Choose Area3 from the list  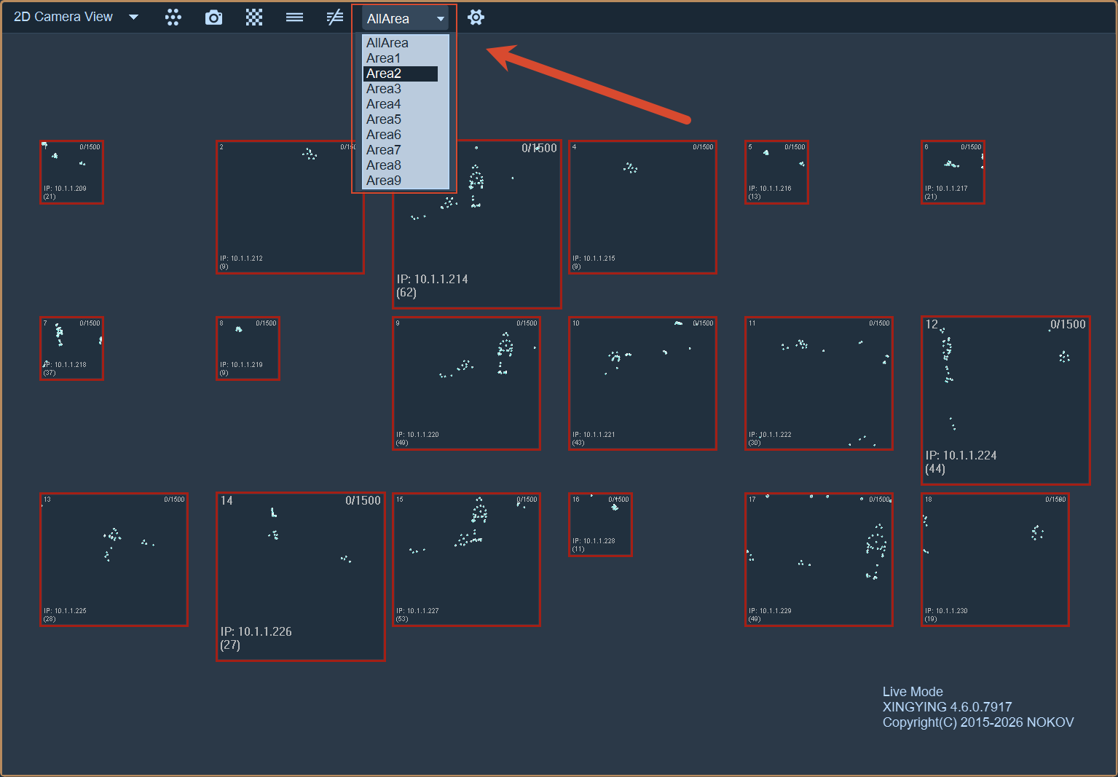pos(401,89)
